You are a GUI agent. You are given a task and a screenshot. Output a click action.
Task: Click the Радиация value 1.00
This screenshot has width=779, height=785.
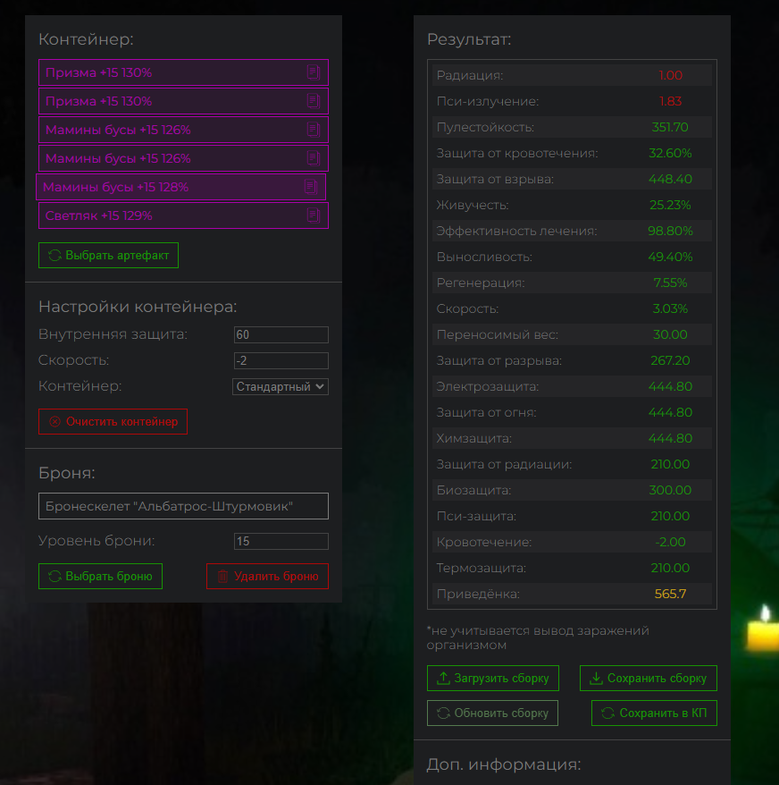[670, 75]
